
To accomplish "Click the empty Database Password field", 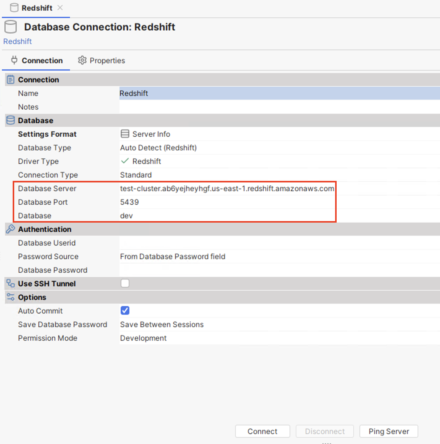I will coord(280,270).
